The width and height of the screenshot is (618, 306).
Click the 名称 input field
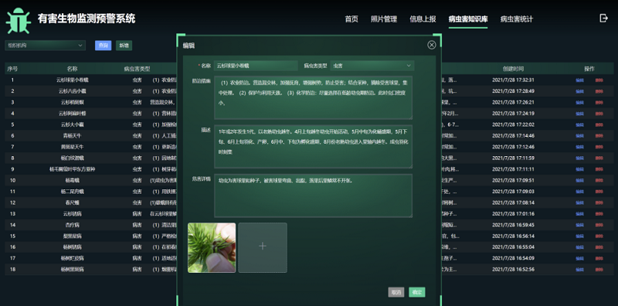click(256, 66)
